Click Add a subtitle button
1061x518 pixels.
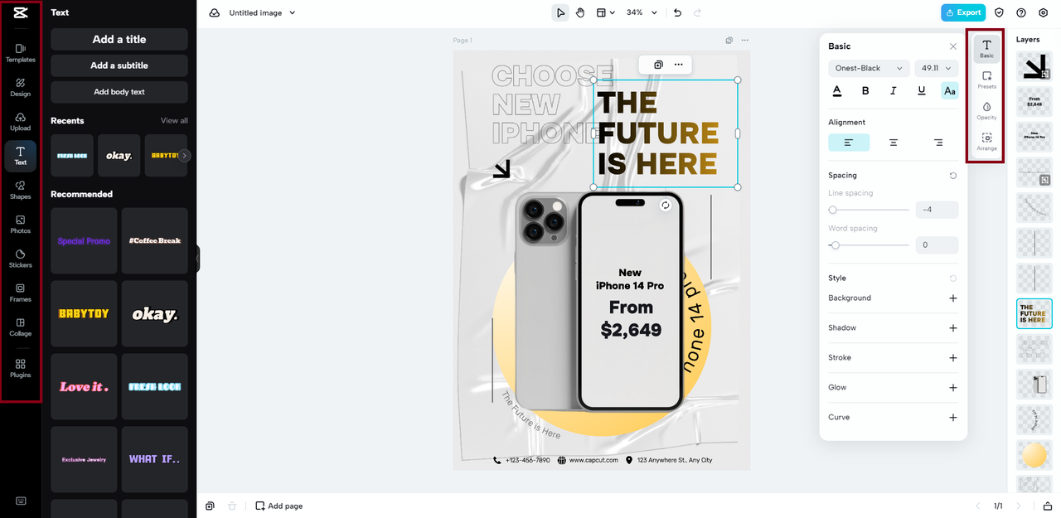coord(119,65)
